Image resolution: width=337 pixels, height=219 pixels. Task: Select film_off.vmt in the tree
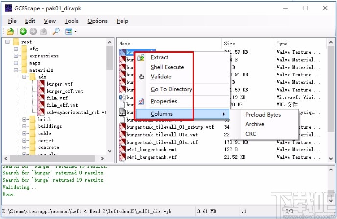[62, 105]
